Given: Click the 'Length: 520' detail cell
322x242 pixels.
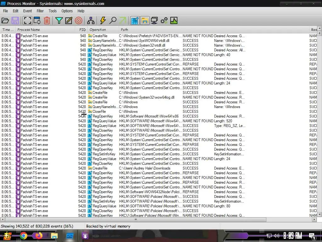Looking at the screenshot, I should pos(223,121).
